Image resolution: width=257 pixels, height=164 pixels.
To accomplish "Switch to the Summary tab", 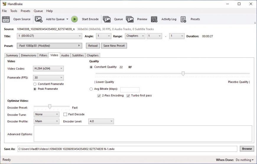I will (x=12, y=55).
